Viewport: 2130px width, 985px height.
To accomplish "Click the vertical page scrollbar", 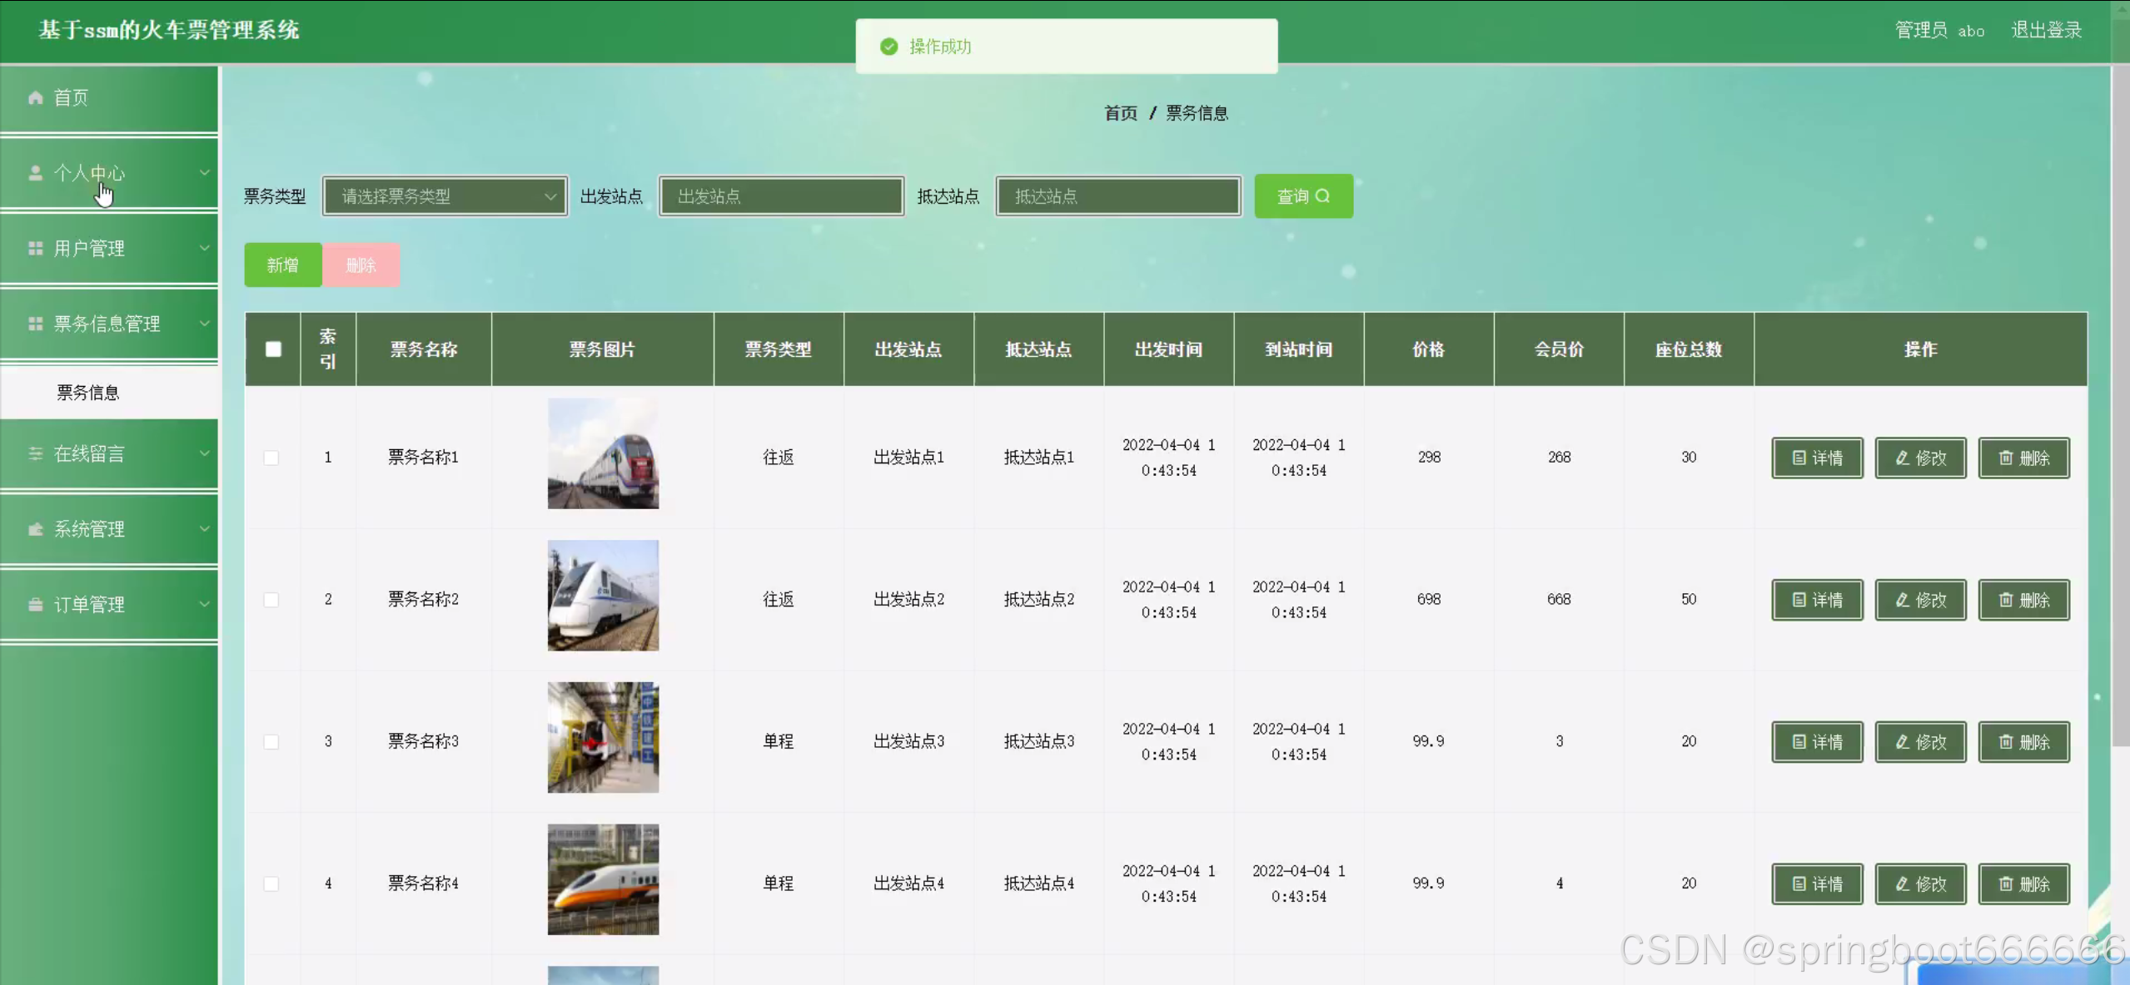I will [2120, 408].
